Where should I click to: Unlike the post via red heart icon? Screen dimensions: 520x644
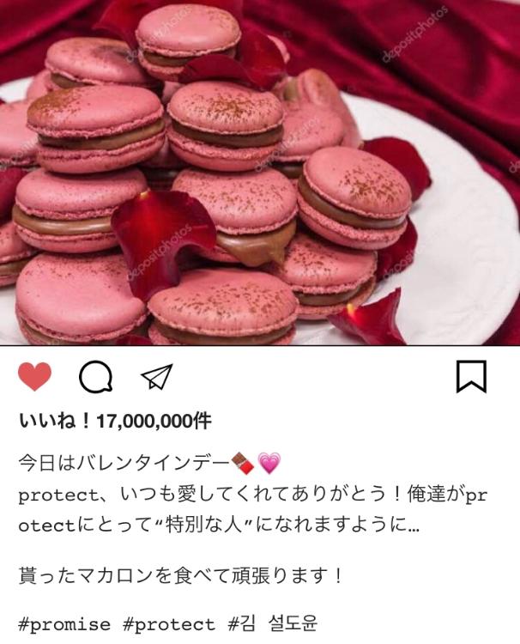point(35,377)
